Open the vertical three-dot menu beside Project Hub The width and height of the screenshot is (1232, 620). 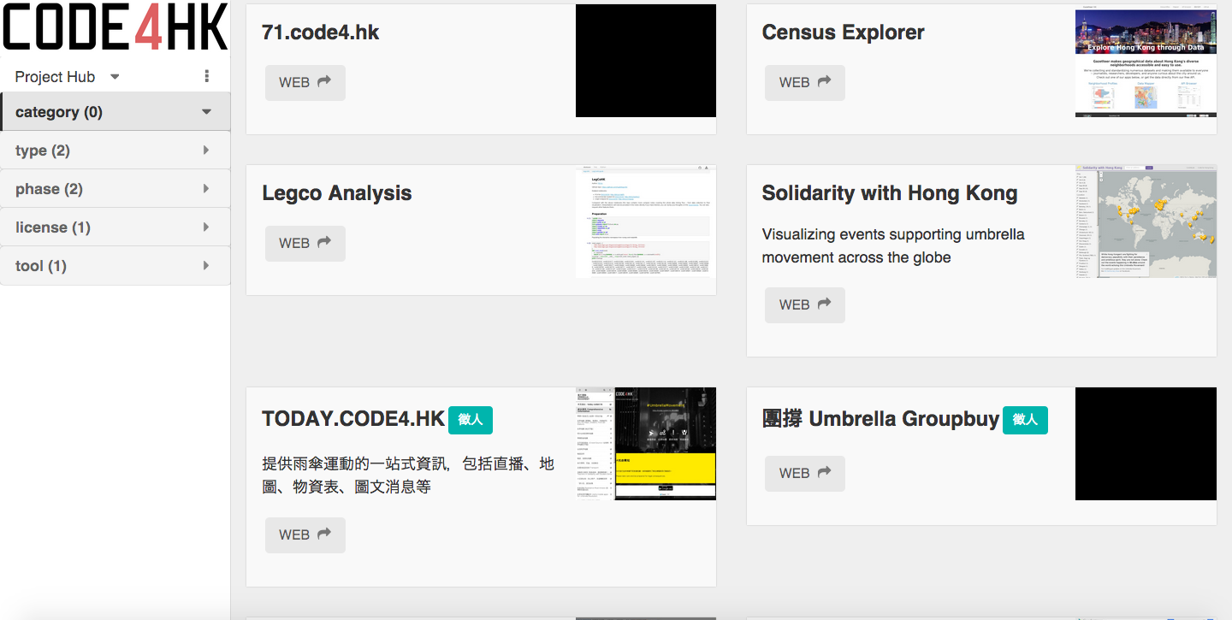pyautogui.click(x=207, y=77)
